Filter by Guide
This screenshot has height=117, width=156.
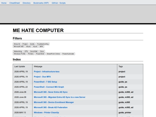coord(32,44)
